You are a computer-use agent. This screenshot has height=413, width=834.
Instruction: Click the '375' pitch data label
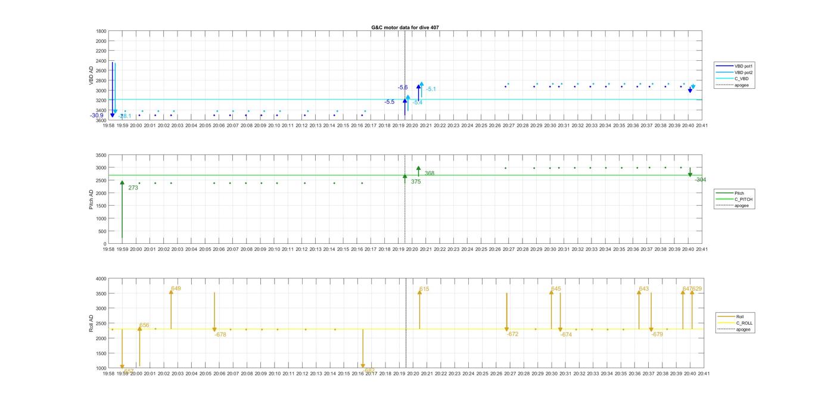pos(416,182)
